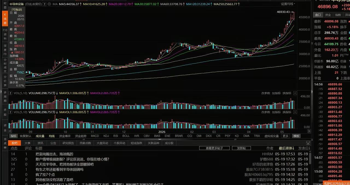350x185 pixels.
Task: Select the DMI indicator
Action: [x=199, y=136]
